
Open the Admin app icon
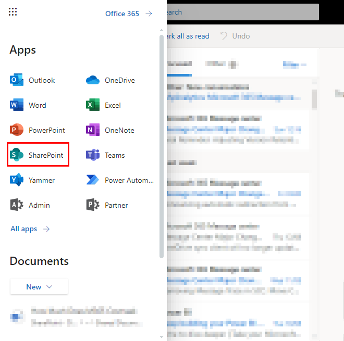pos(17,205)
